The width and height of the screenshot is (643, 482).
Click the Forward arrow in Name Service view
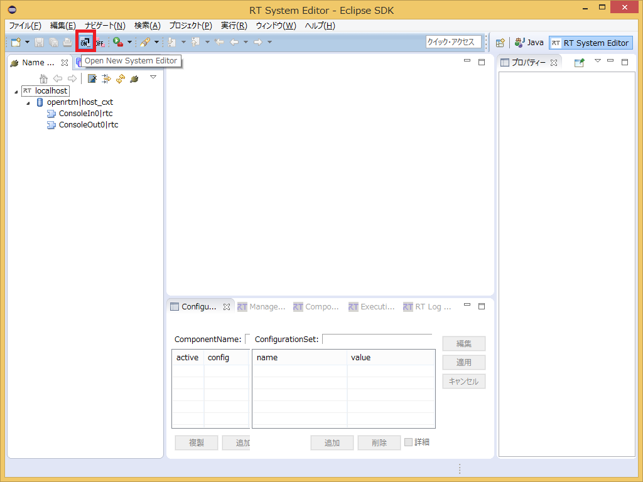tap(72, 78)
